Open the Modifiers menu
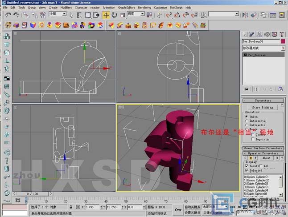 click(x=66, y=8)
